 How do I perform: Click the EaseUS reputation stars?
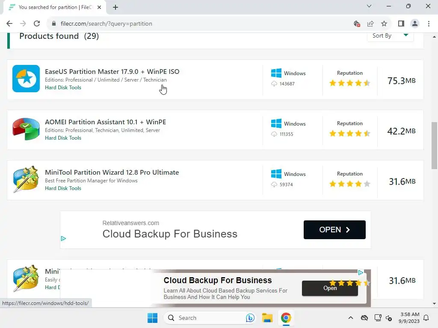pos(350,83)
